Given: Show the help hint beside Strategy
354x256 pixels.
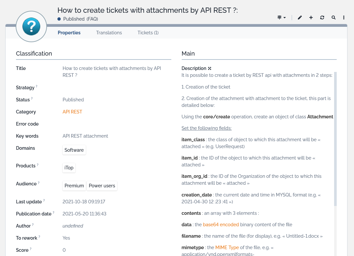Looking at the screenshot, I should (x=37, y=87).
